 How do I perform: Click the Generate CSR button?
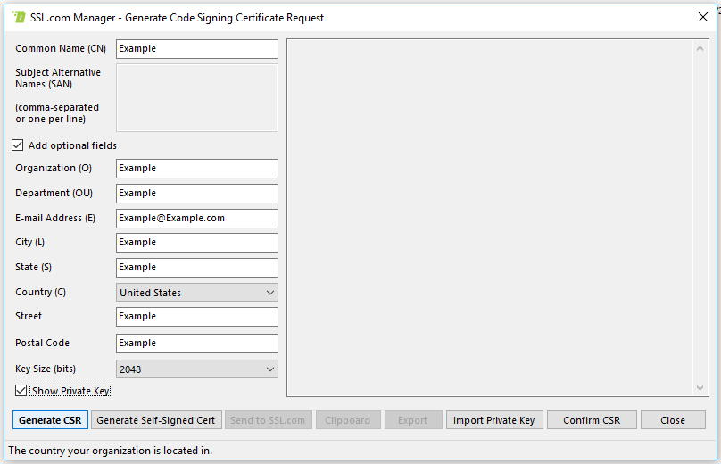click(50, 420)
